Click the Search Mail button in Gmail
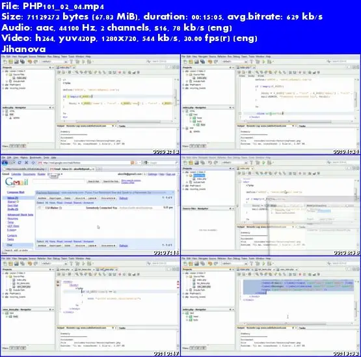The width and height of the screenshot is (361, 357). [93, 182]
